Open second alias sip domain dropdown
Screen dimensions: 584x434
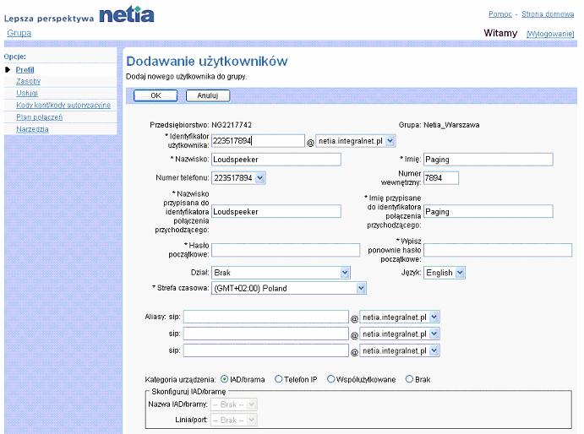point(400,334)
